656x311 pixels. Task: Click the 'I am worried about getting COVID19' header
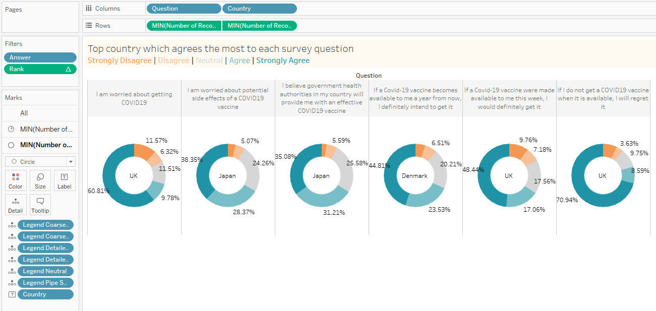(x=134, y=98)
